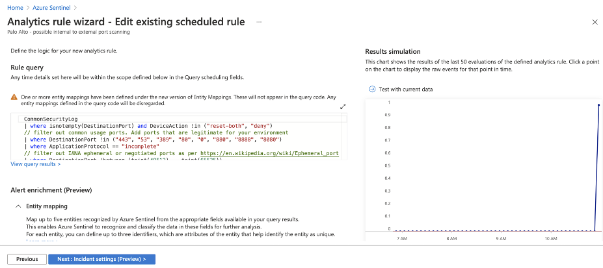Go to Home in the breadcrumb
603x268 pixels.
14,7
